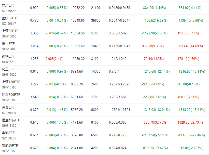Click price 2.385 for 上证50ETF
Image resolution: width=209 pixels, height=155 pixels.
[34, 33]
